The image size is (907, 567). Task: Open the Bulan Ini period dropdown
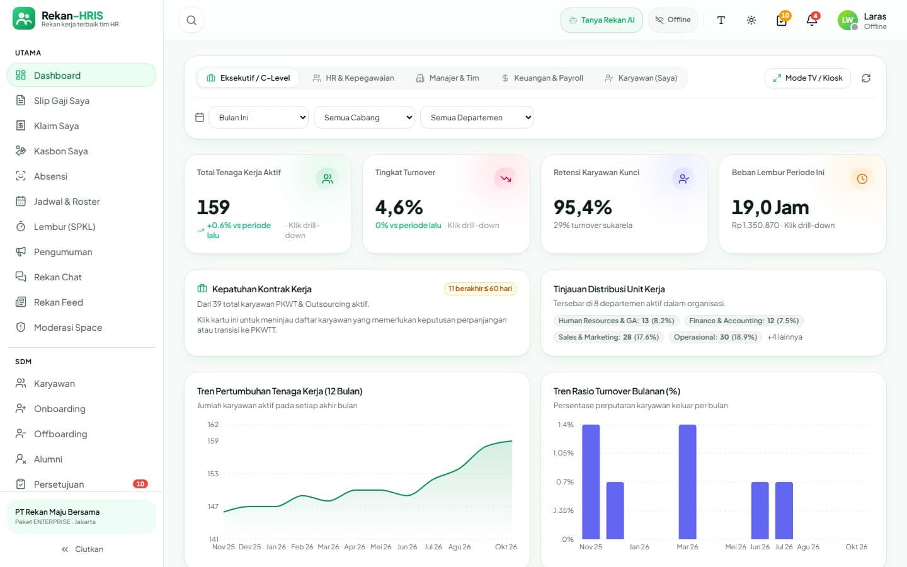point(258,117)
